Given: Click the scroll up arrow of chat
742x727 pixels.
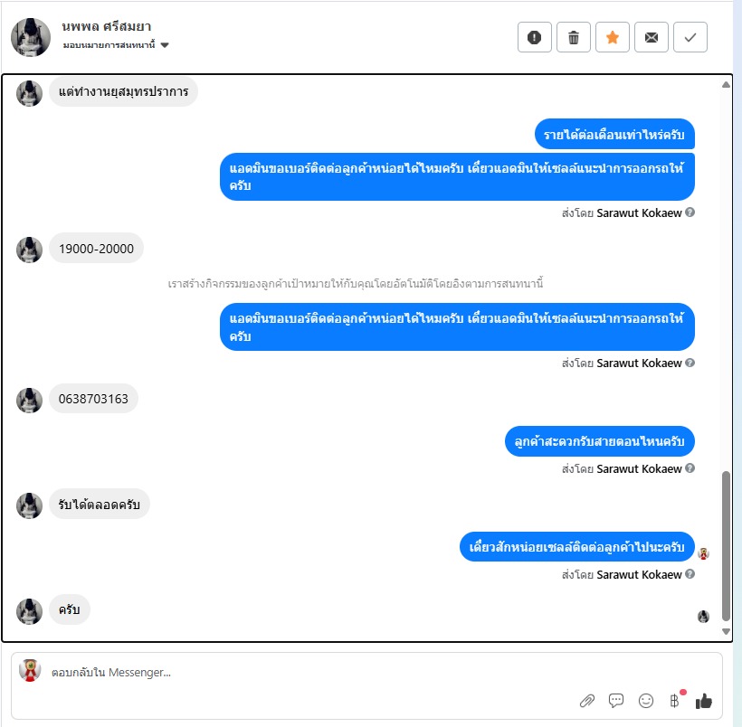Looking at the screenshot, I should point(726,85).
